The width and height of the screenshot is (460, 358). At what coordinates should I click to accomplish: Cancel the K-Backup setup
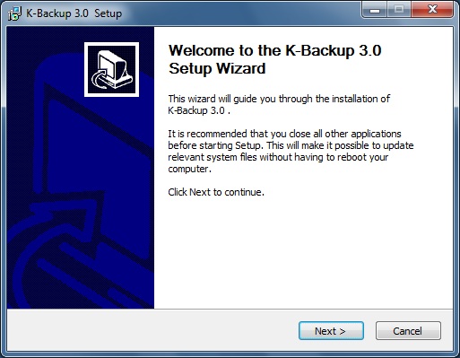pyautogui.click(x=408, y=331)
